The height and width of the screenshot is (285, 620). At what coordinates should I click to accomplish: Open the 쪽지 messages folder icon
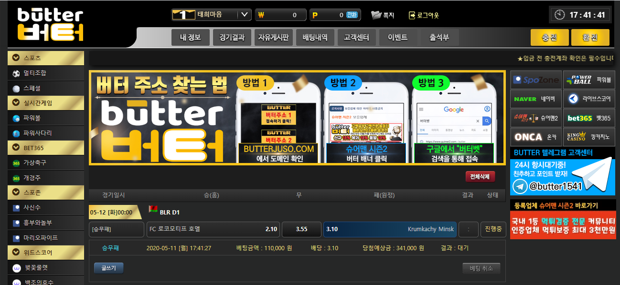pyautogui.click(x=376, y=15)
